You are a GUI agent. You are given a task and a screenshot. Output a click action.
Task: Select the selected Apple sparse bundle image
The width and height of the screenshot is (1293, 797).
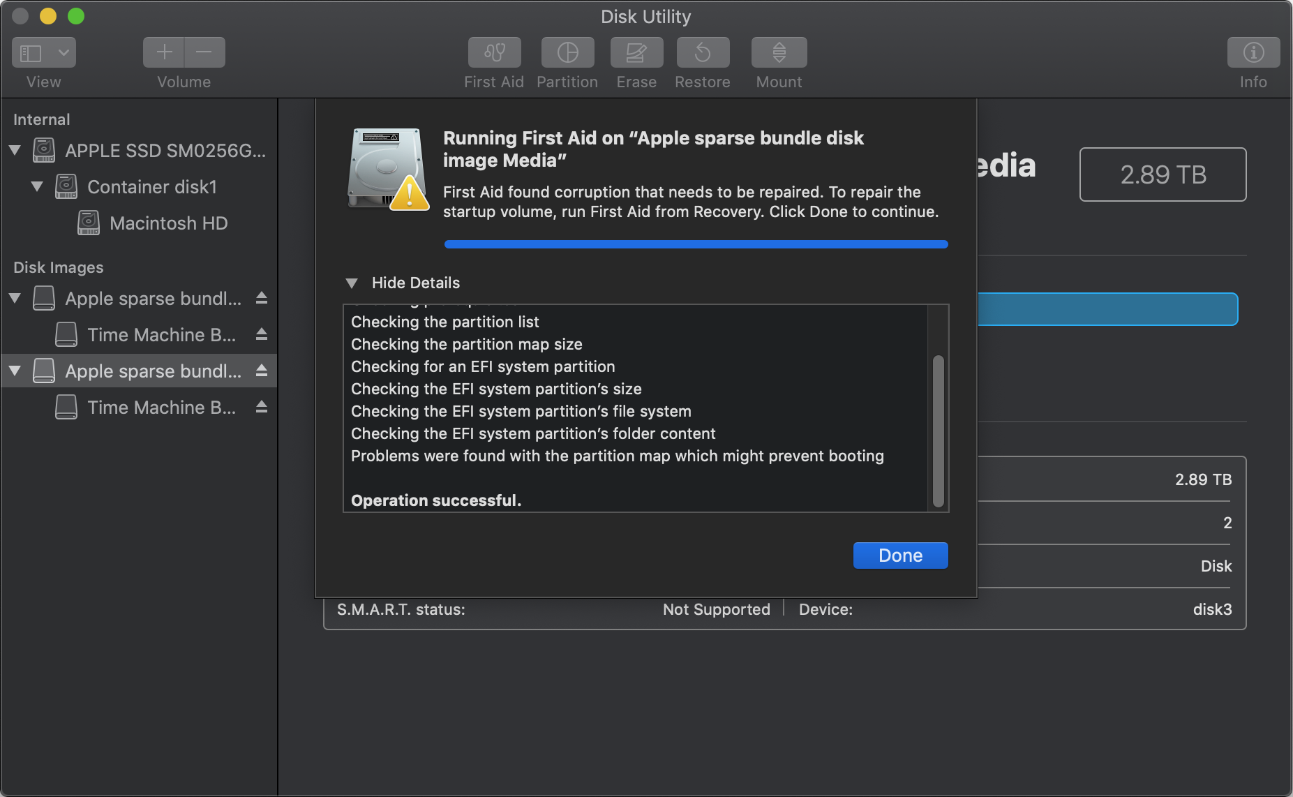pyautogui.click(x=140, y=371)
